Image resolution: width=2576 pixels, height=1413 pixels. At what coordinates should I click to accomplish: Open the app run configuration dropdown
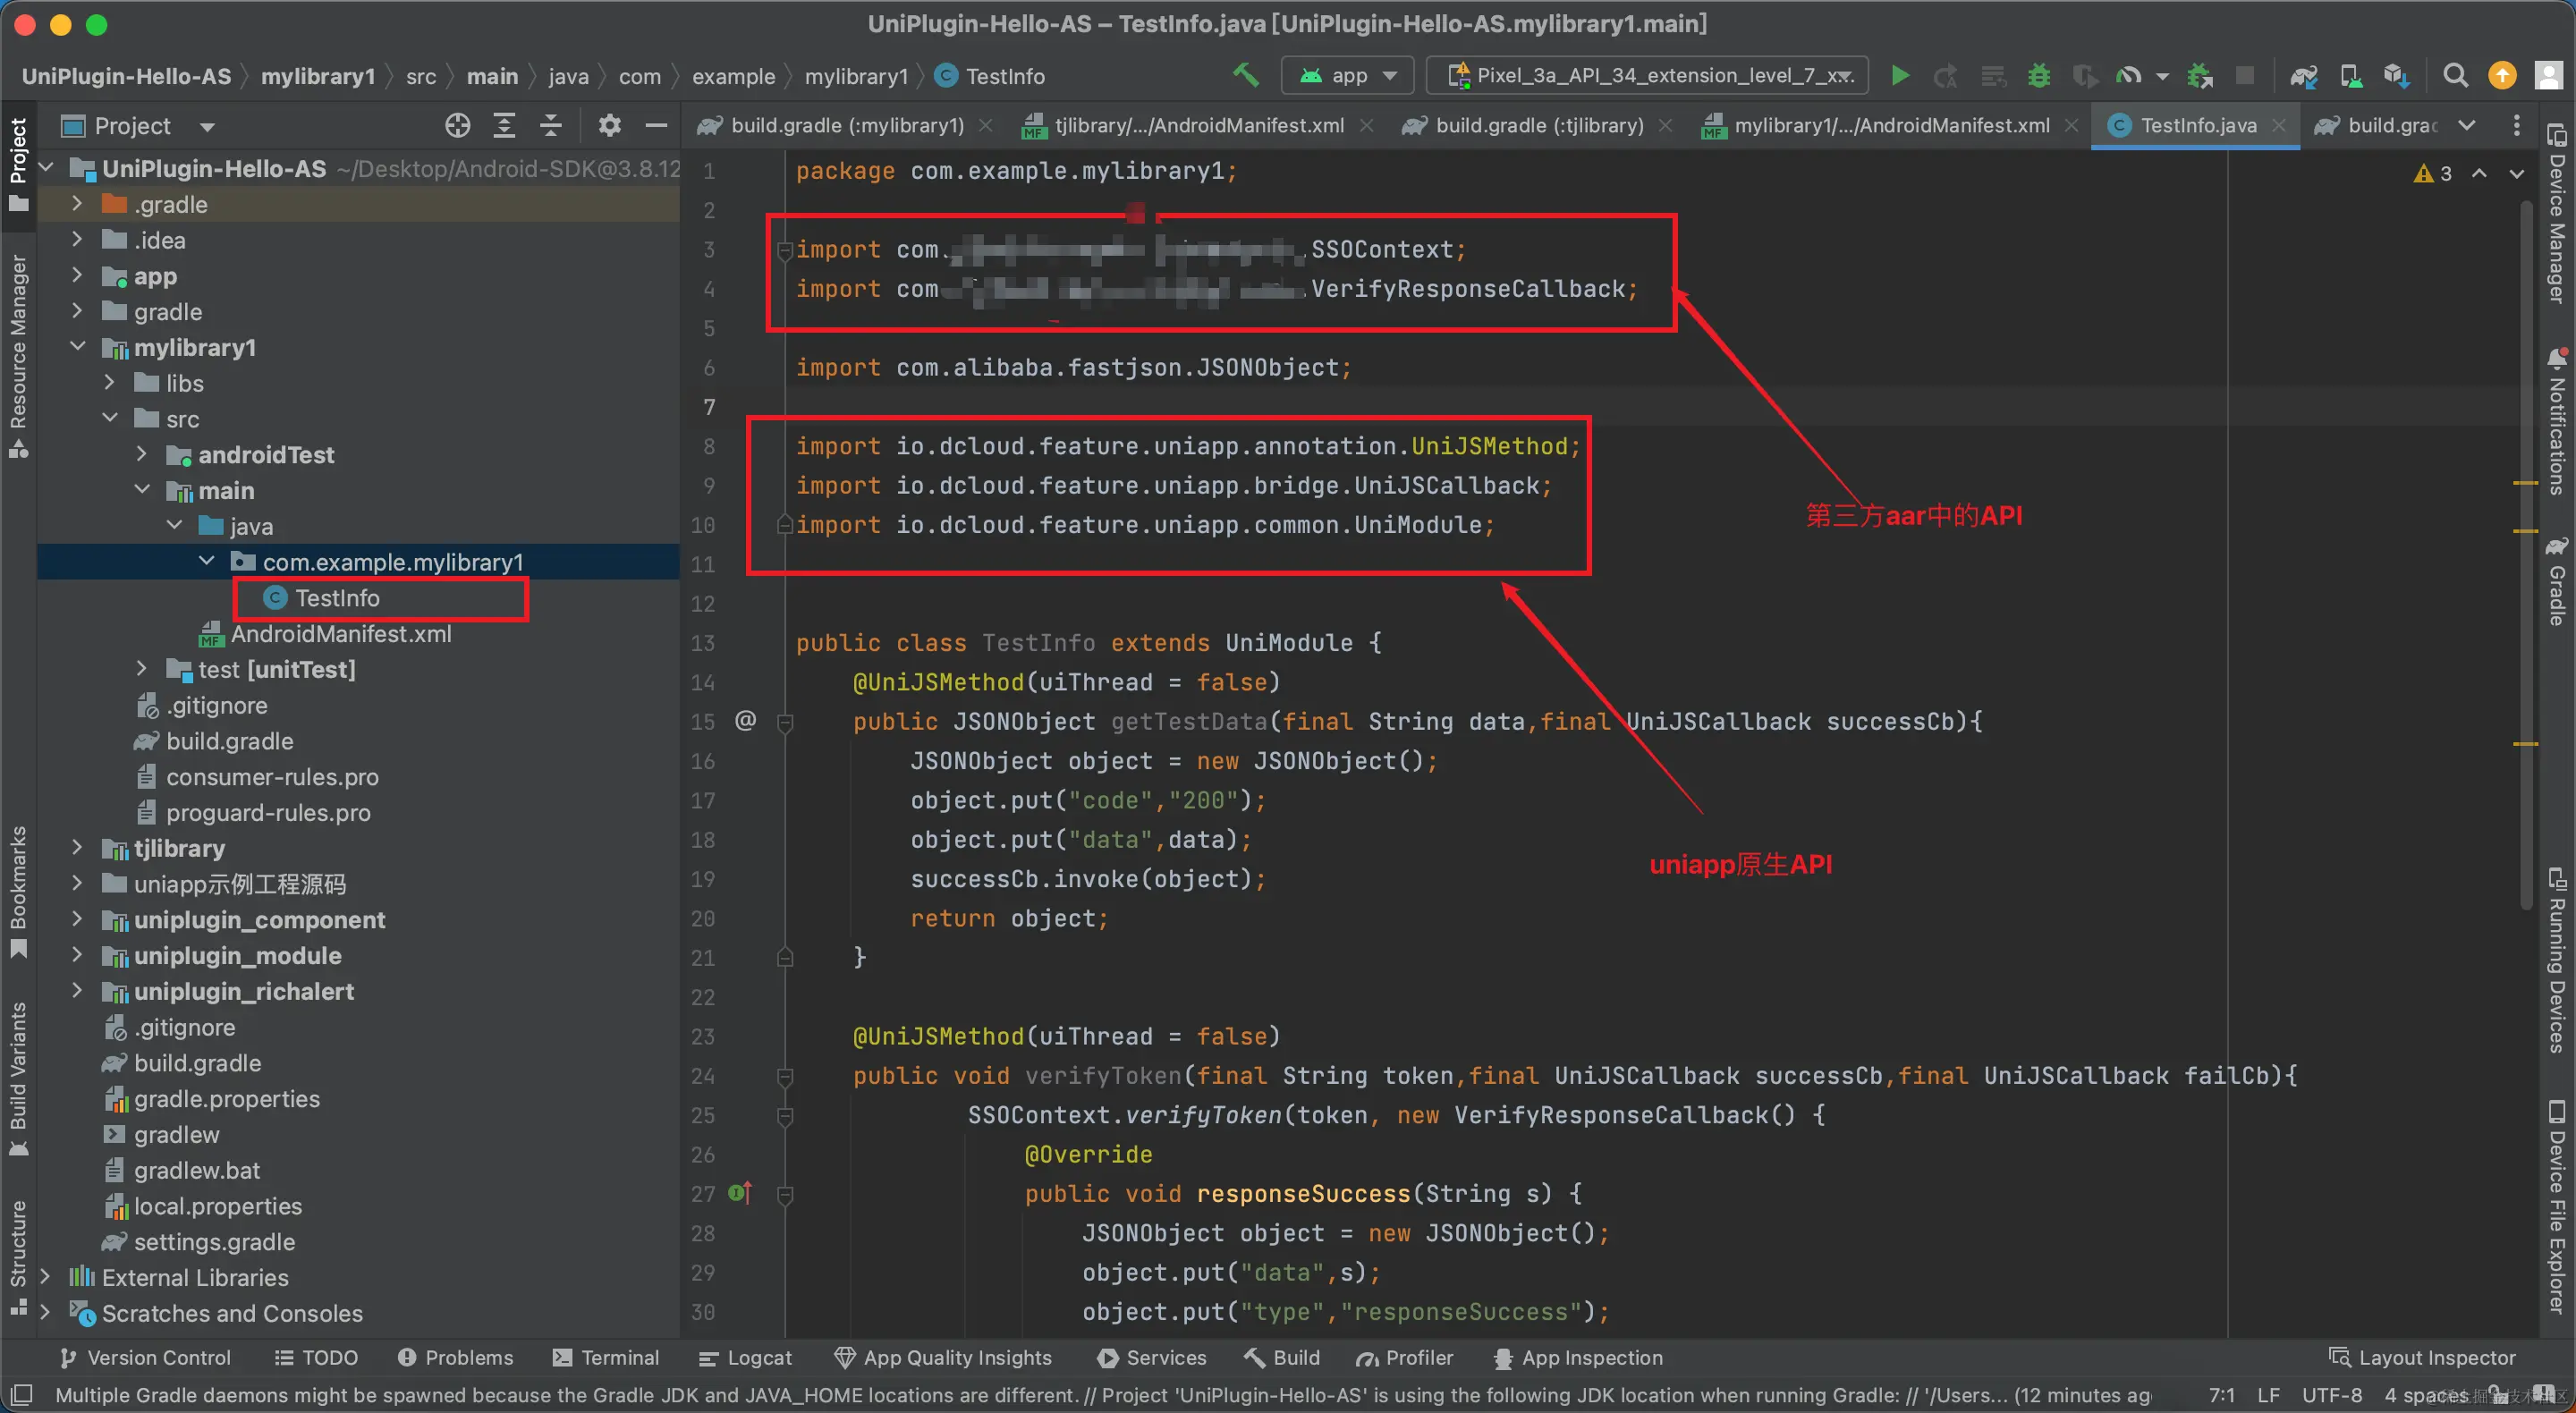click(1349, 76)
